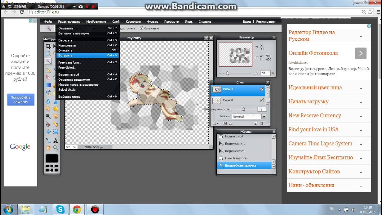Select the Magic Wand tool in toolbox

click(48, 62)
